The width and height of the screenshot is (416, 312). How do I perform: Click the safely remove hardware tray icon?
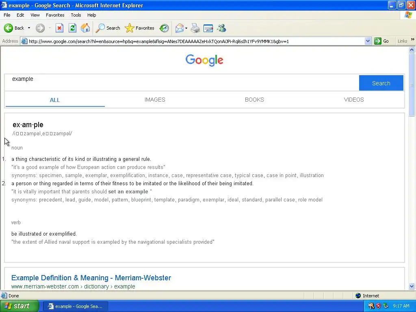point(386,306)
